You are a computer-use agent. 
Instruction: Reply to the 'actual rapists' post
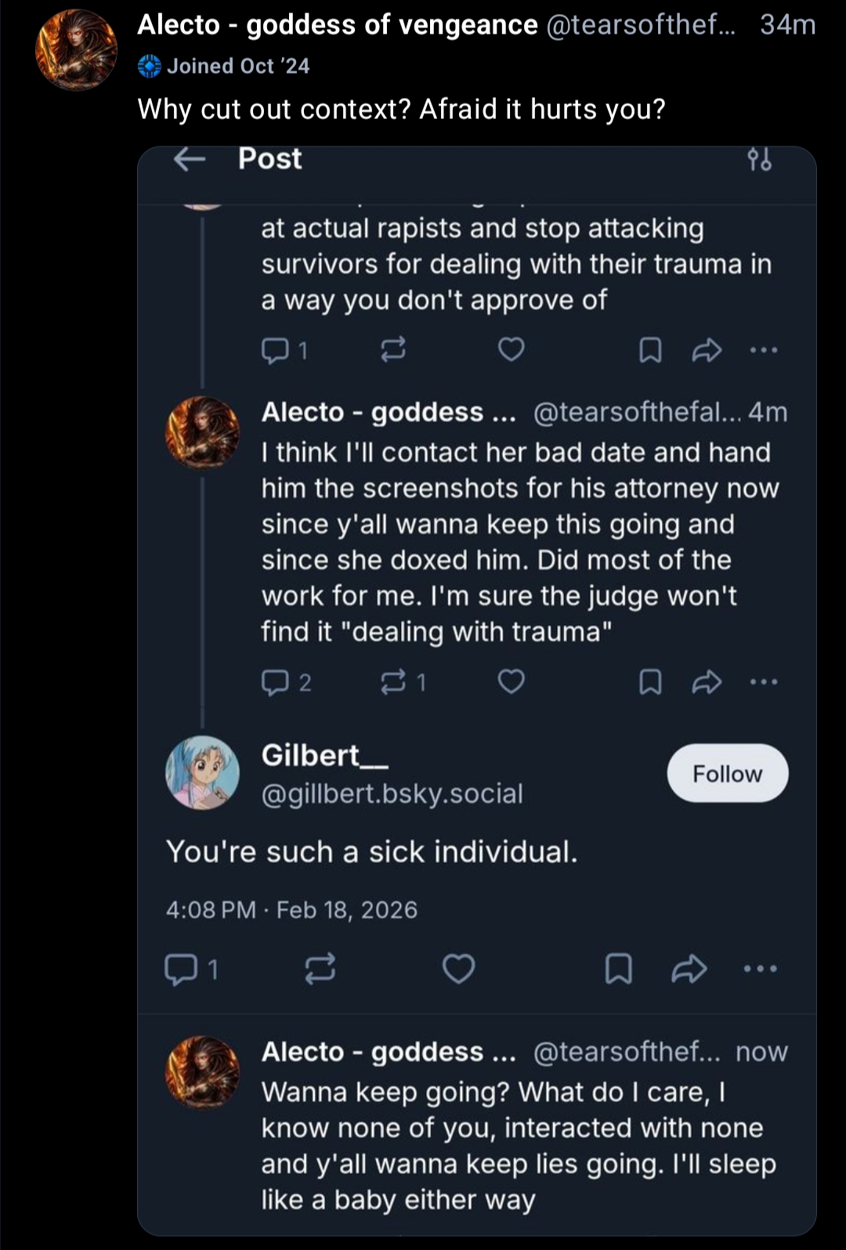click(x=275, y=350)
